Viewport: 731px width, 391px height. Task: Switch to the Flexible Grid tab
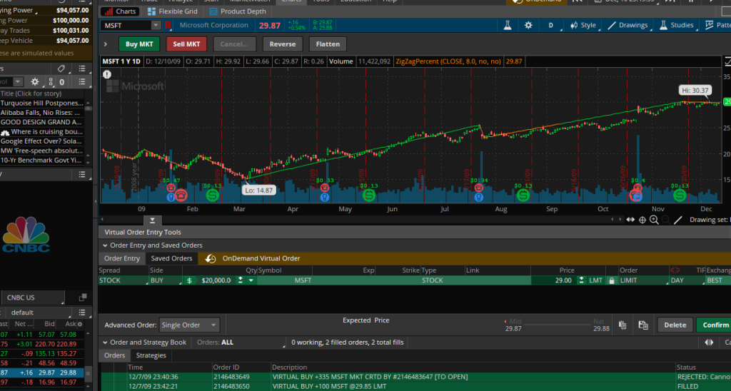(172, 11)
